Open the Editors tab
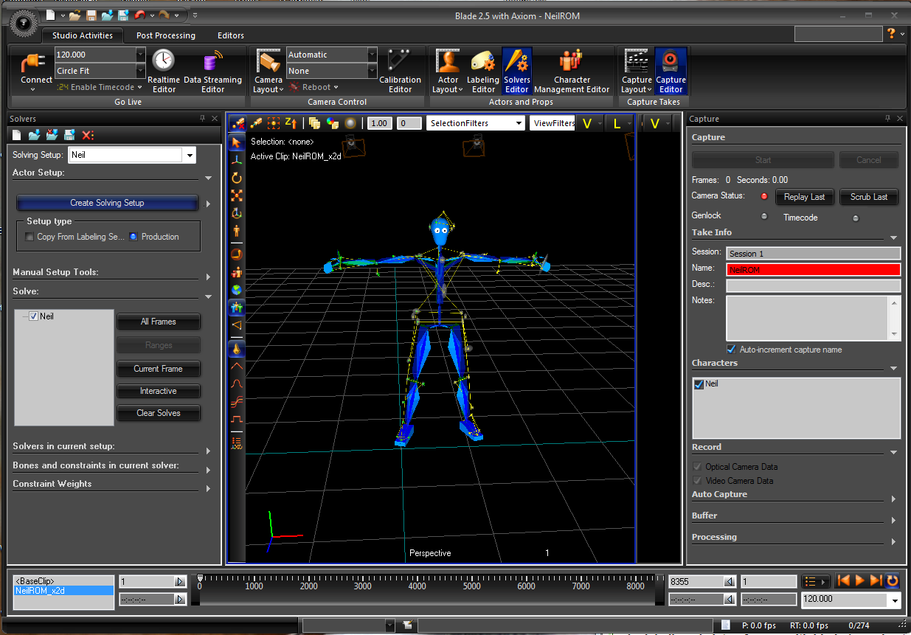Screen dimensions: 911x635 (231, 35)
